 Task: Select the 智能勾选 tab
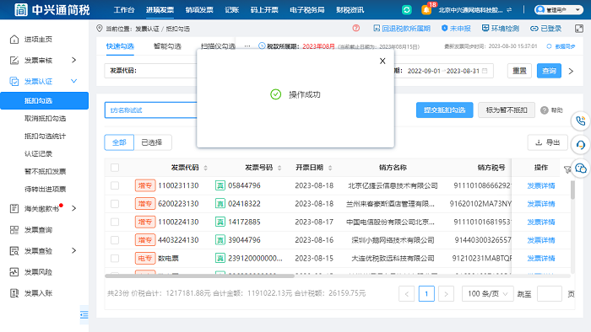167,46
